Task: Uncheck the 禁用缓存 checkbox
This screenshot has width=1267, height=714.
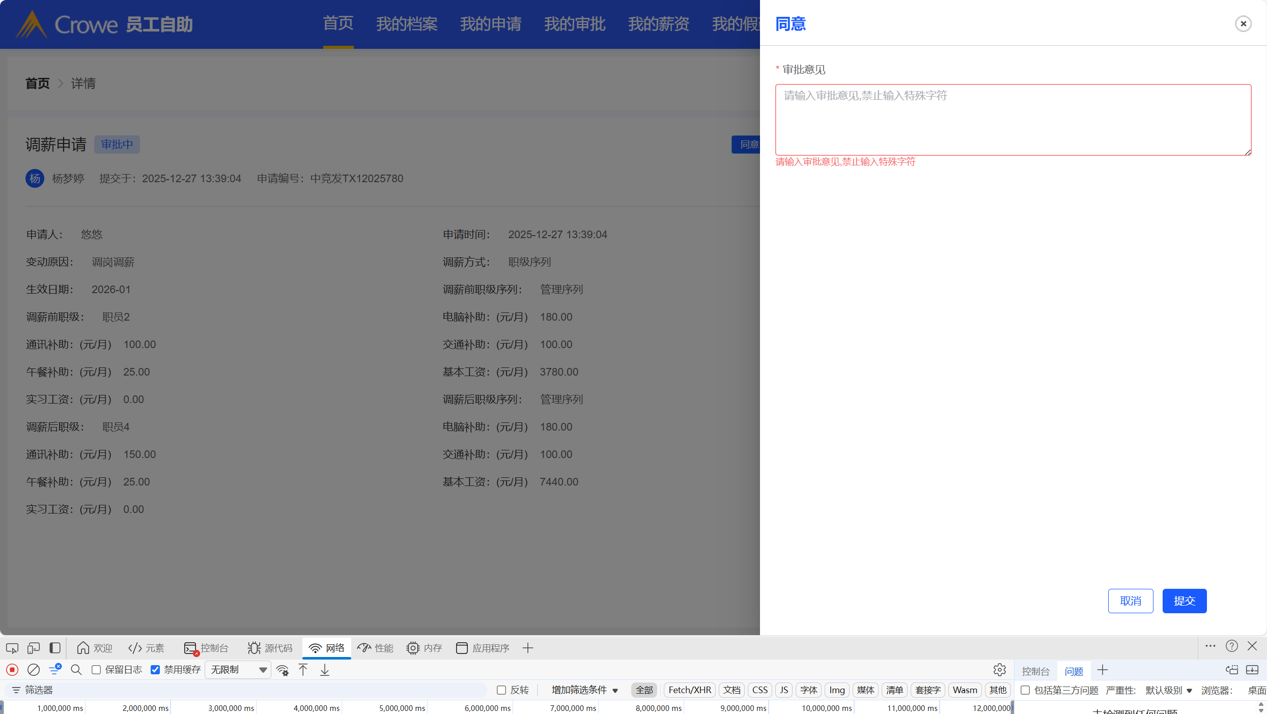Action: pyautogui.click(x=156, y=670)
